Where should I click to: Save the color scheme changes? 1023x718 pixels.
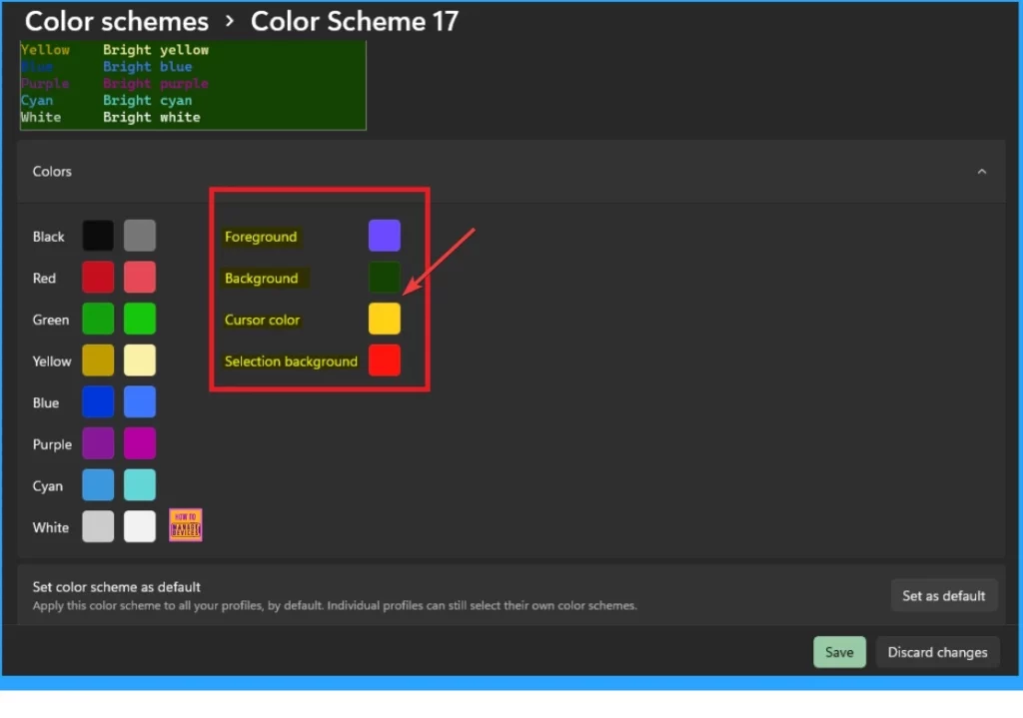tap(839, 652)
